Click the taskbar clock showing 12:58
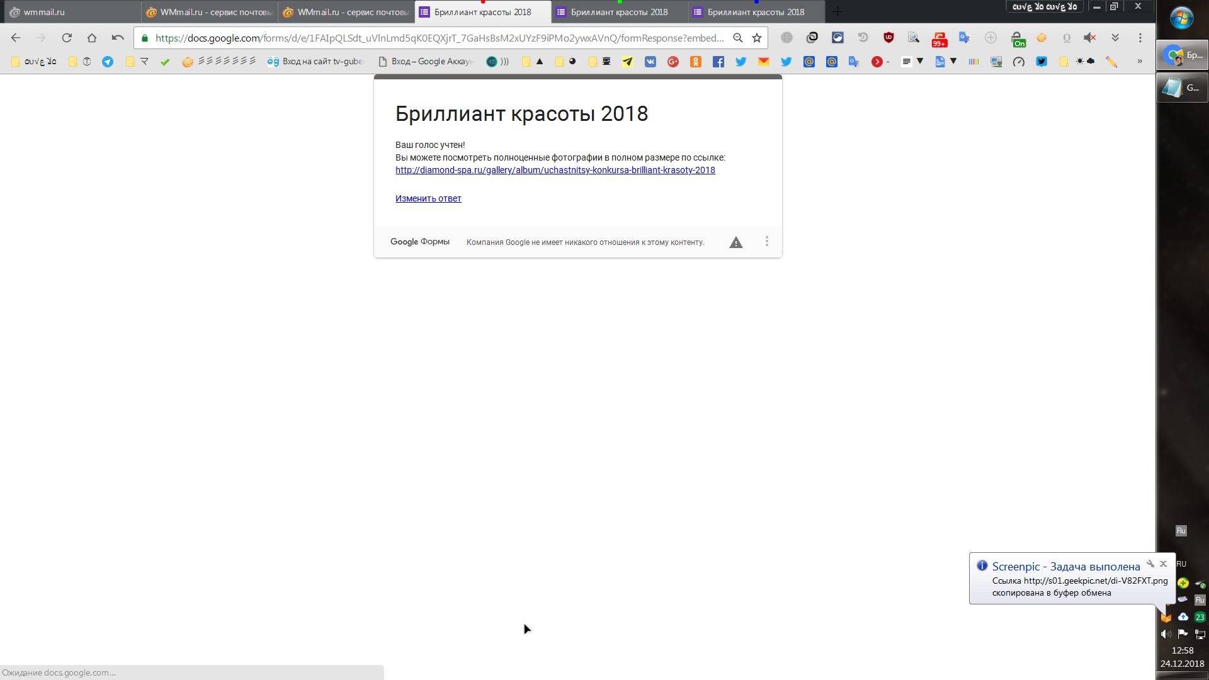Image resolution: width=1209 pixels, height=680 pixels. pos(1183,650)
